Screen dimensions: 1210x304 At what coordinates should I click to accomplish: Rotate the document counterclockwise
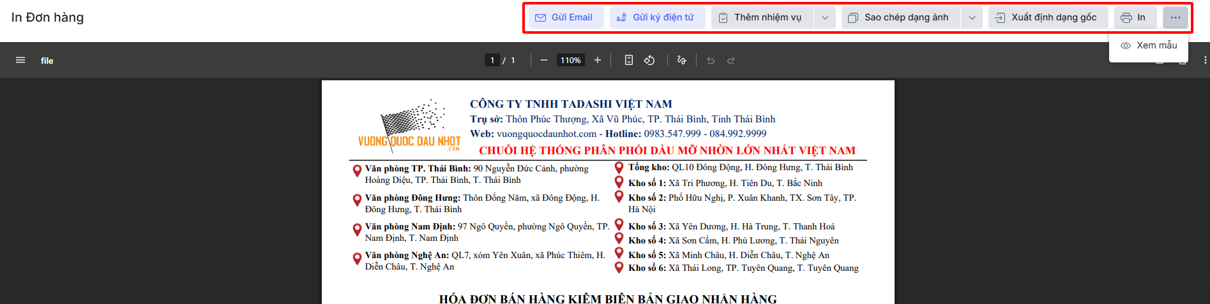[x=649, y=61]
